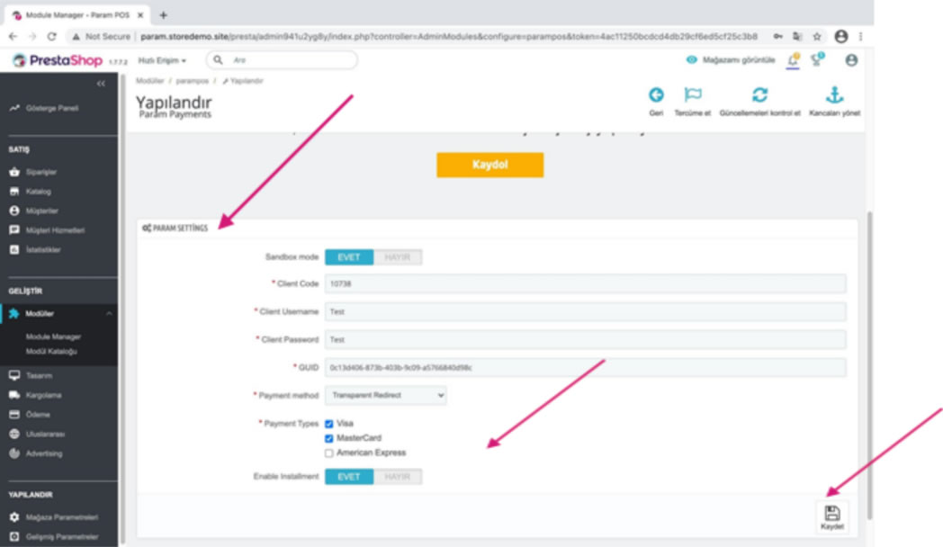This screenshot has width=943, height=547.
Task: Click the Client Code field
Action: tap(585, 283)
